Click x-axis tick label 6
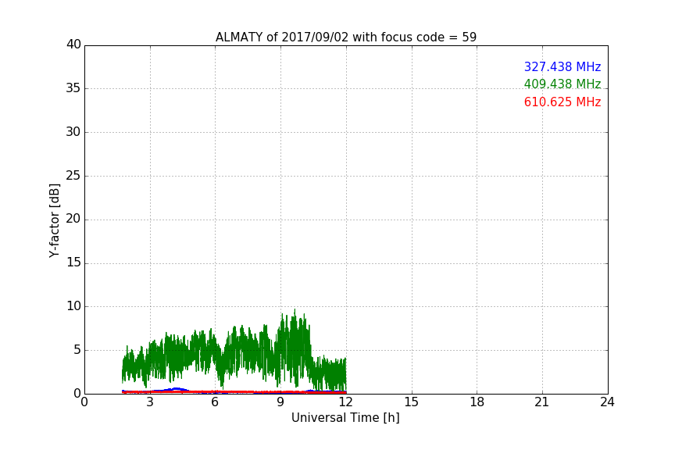Viewport: 675px width, 450px height. click(x=215, y=402)
